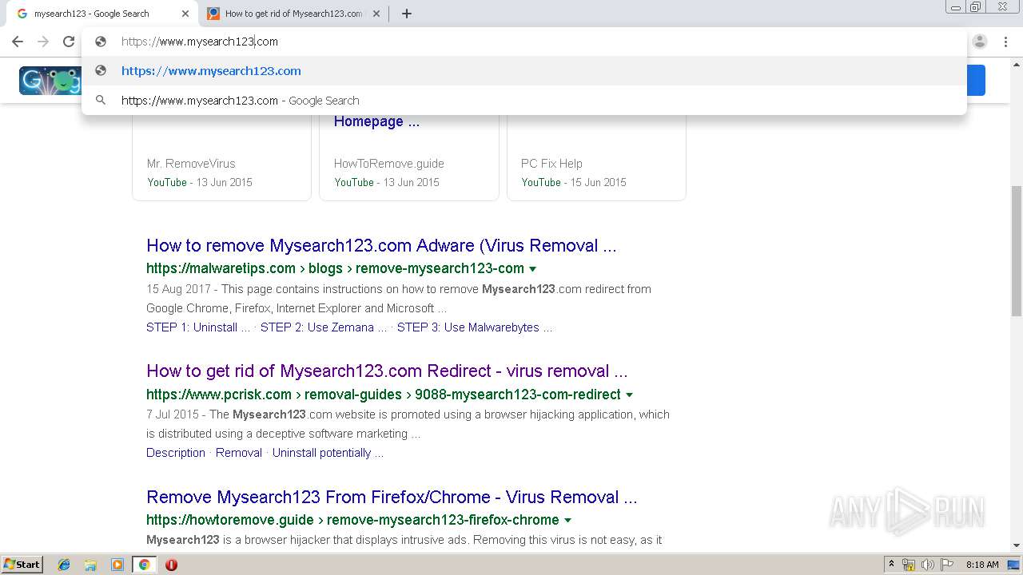The width and height of the screenshot is (1023, 575).
Task: Open the Removal sitelink under pcrisk result
Action: (239, 453)
